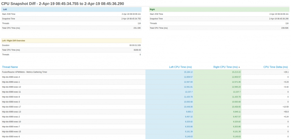The image size is (291, 139).
Task: Select thread http-bio-8080-exec-7
Action: tap(11, 127)
